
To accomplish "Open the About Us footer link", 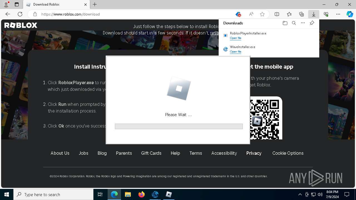I will pyautogui.click(x=60, y=153).
